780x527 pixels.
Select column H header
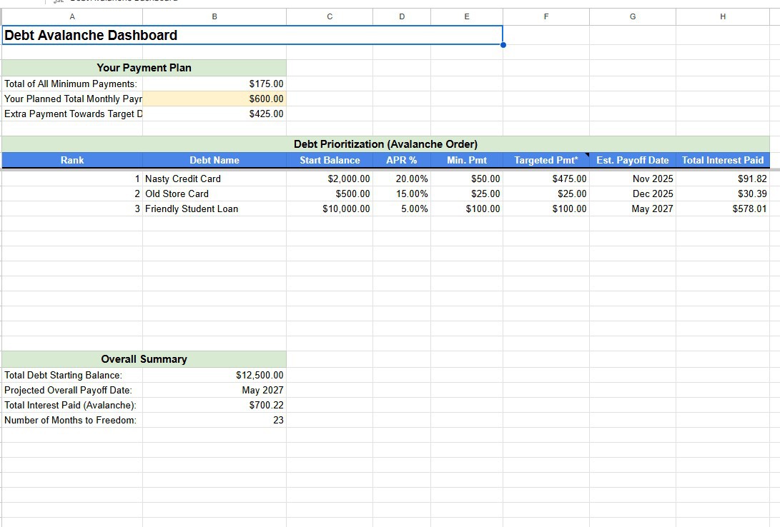(723, 16)
